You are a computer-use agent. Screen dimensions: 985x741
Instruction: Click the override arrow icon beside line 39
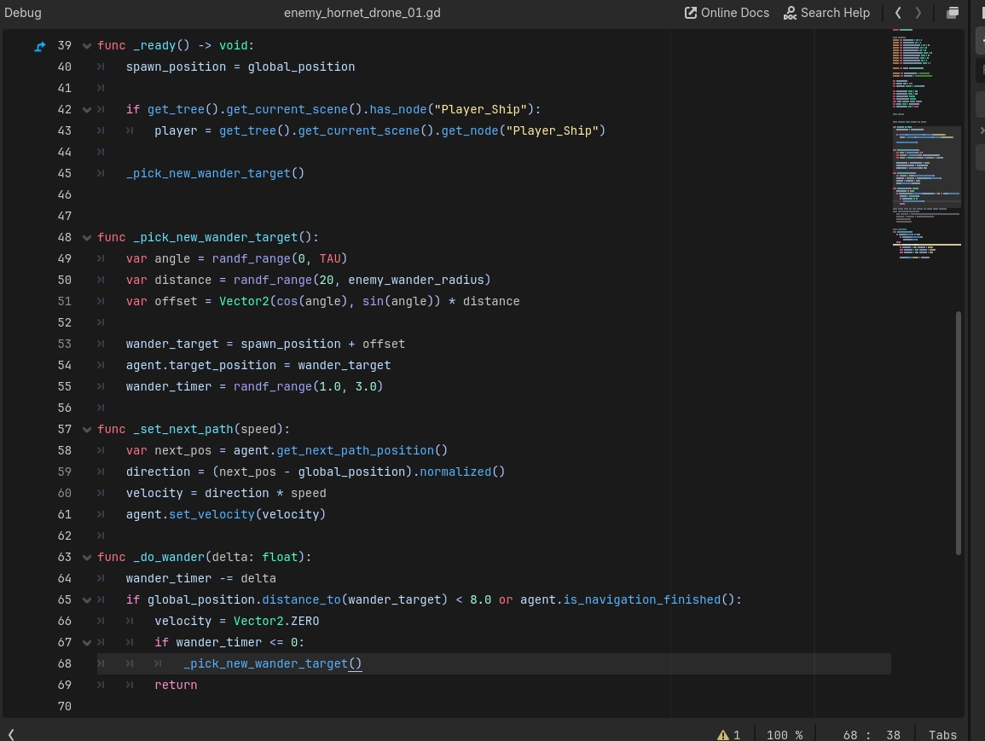click(39, 46)
